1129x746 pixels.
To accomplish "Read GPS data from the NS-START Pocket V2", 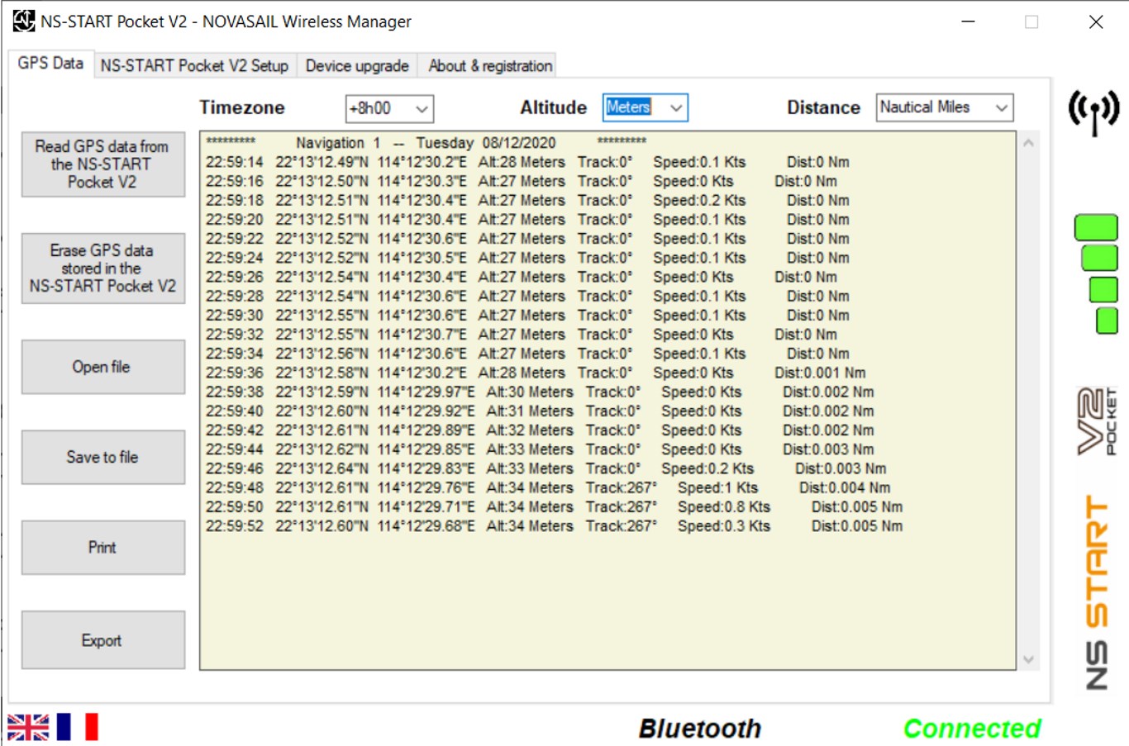I will pos(103,164).
